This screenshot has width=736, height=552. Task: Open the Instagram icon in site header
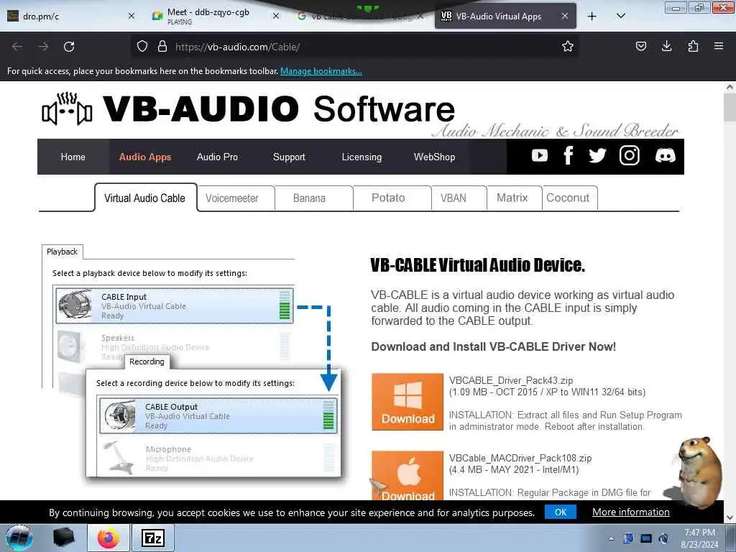click(629, 156)
